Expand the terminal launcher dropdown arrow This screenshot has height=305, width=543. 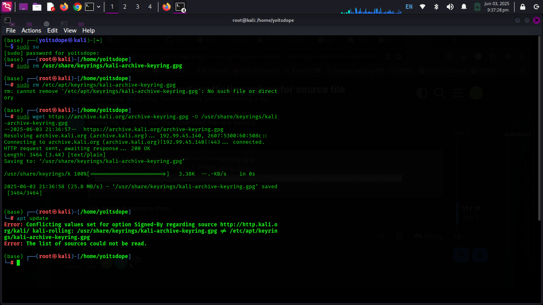tap(99, 7)
